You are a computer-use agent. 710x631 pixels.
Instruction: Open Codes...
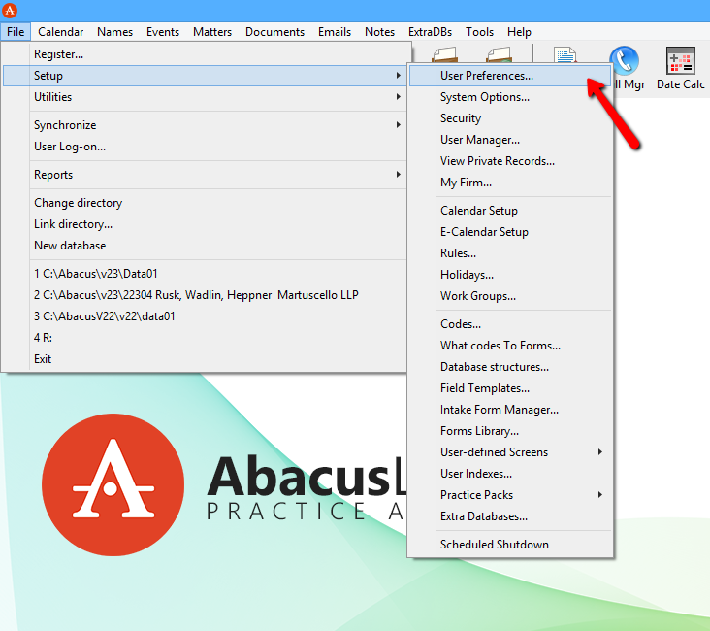[510, 324]
